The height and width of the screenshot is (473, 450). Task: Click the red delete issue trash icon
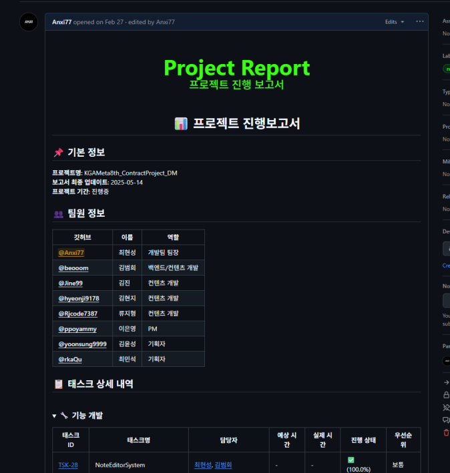[446, 432]
